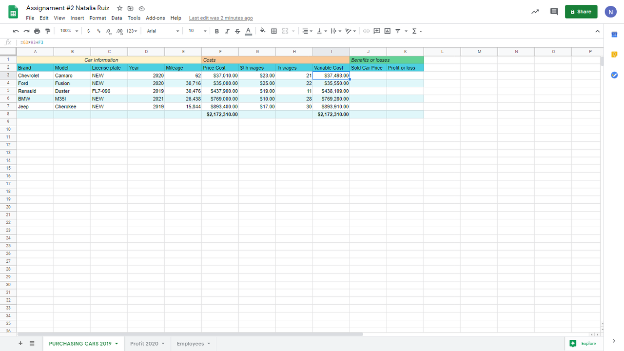
Task: Format as percent
Action: [x=98, y=31]
